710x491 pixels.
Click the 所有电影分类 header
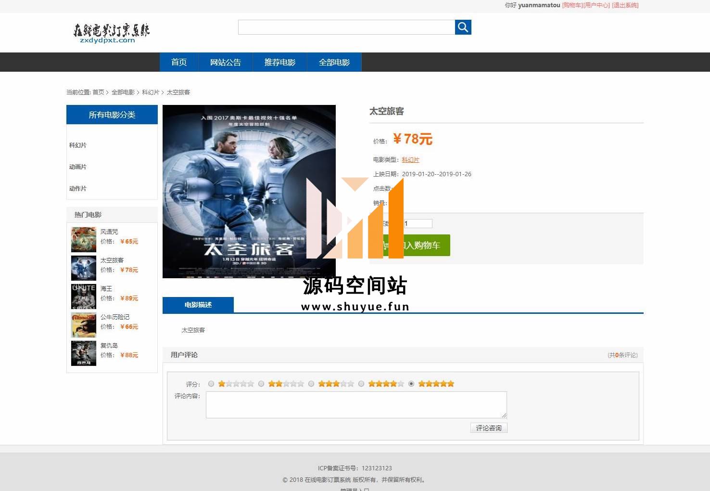tap(112, 115)
